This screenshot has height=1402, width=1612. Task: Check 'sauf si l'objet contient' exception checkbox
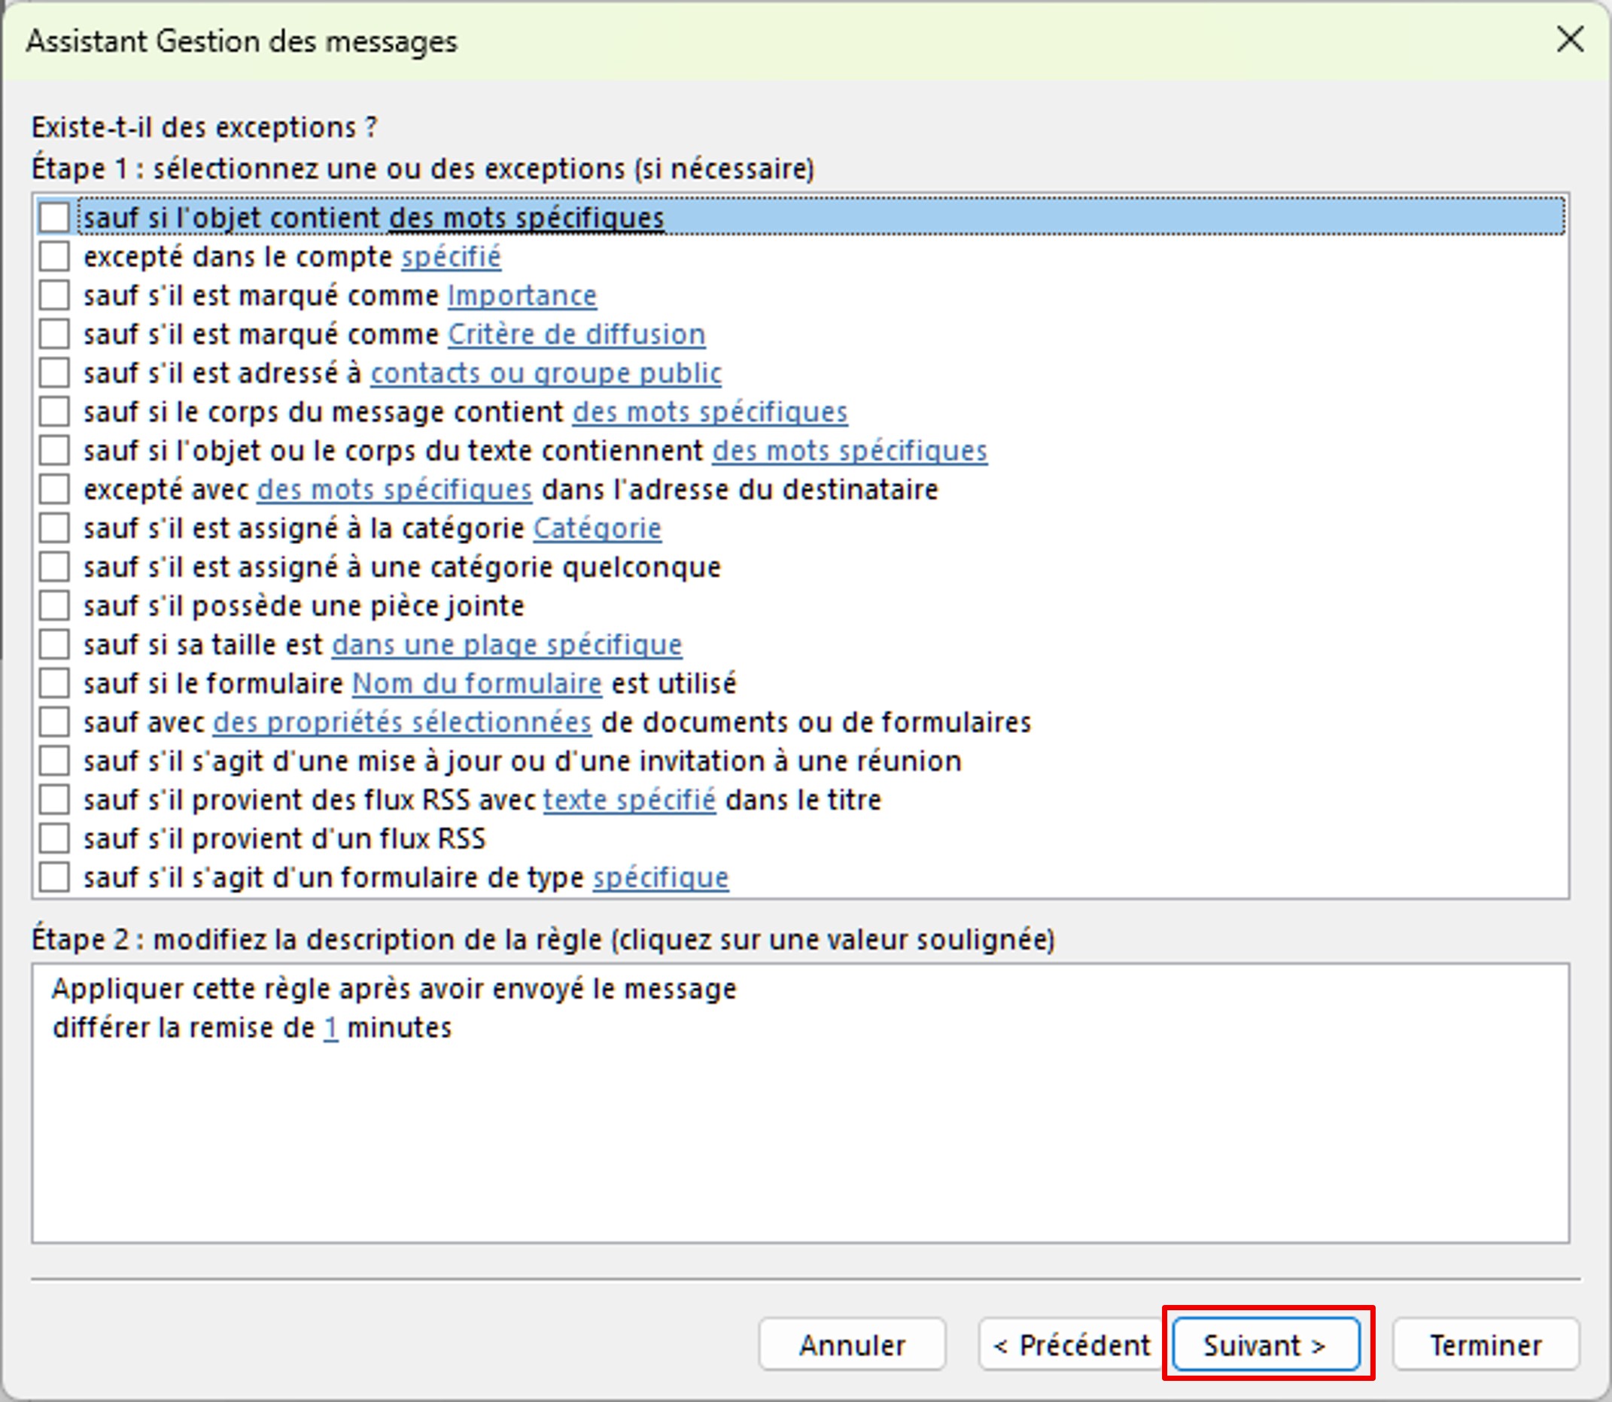[54, 217]
